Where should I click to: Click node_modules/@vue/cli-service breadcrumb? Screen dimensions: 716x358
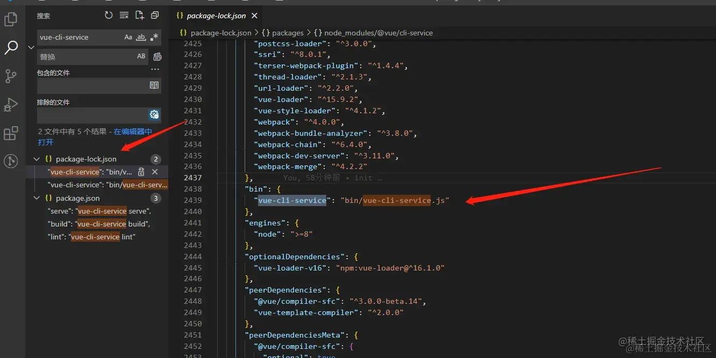pos(378,33)
